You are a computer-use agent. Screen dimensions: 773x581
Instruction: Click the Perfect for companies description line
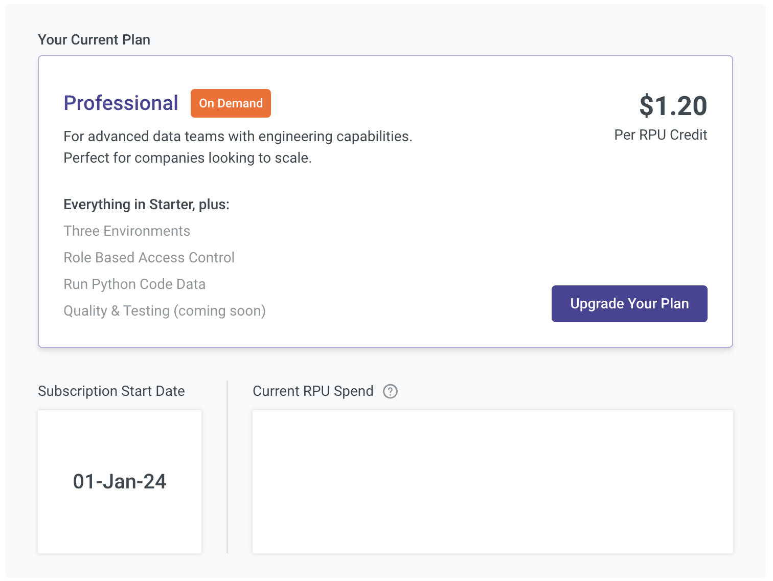click(x=188, y=158)
